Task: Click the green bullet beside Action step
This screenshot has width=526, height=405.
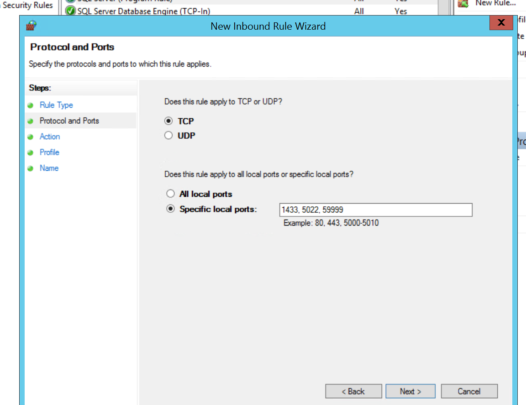Action: [x=31, y=137]
